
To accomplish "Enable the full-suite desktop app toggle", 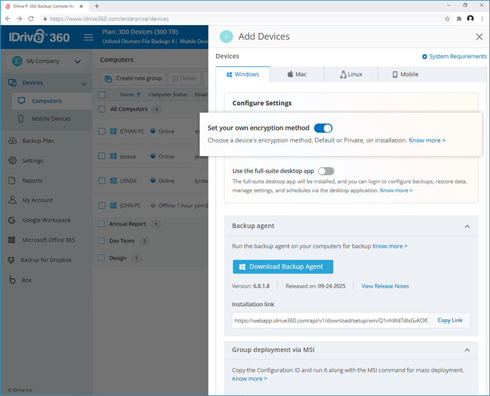I will point(326,171).
